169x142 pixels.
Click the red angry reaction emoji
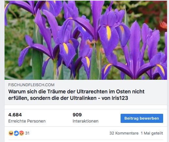21,133
